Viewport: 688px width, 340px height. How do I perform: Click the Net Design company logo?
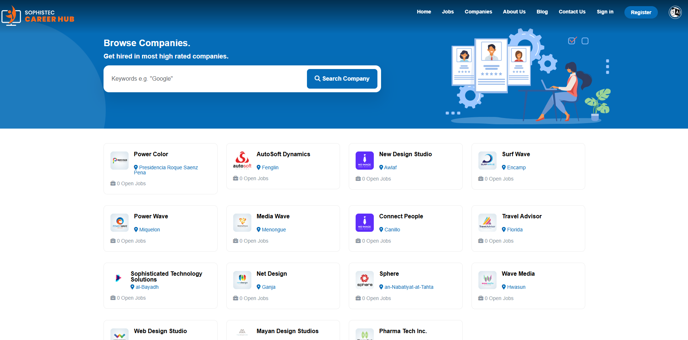(242, 280)
